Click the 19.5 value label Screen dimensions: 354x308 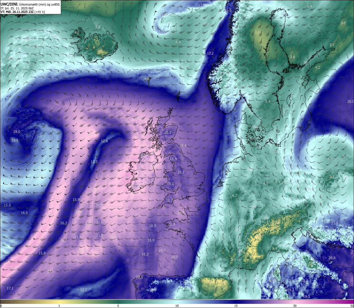click(x=306, y=297)
